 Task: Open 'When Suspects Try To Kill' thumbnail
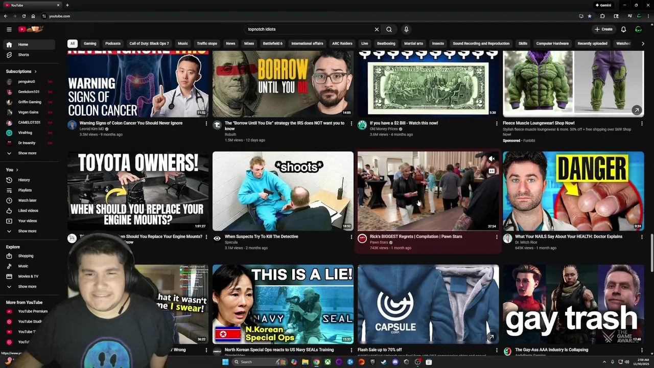[x=283, y=191]
